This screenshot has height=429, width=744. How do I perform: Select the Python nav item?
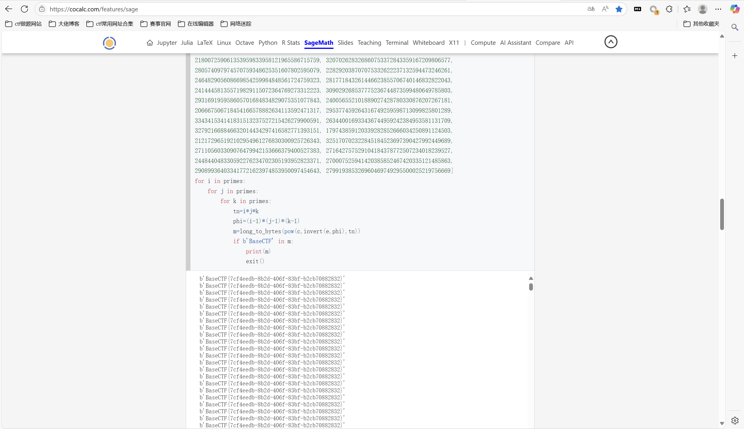point(268,43)
